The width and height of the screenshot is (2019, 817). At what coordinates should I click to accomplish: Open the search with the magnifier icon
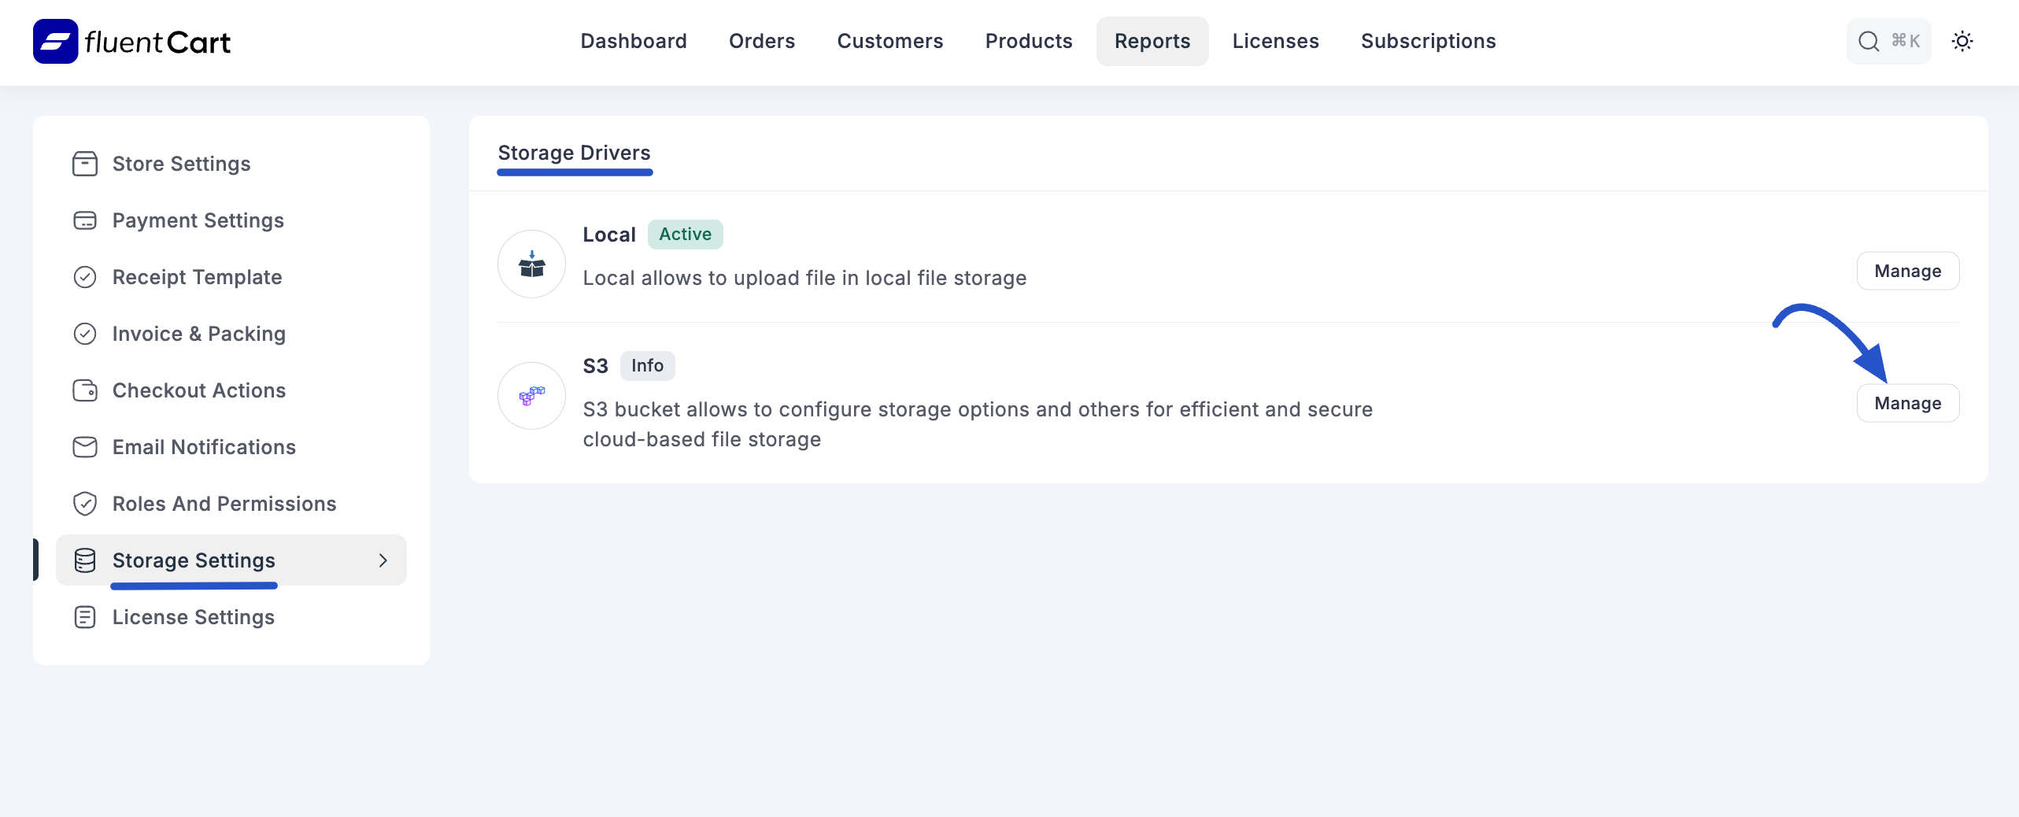[x=1867, y=41]
